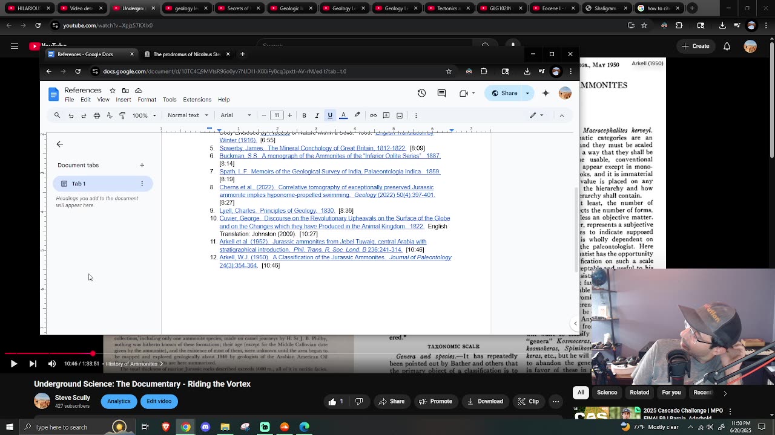Expand the Share options arrow
This screenshot has width=775, height=435.
tap(527, 93)
